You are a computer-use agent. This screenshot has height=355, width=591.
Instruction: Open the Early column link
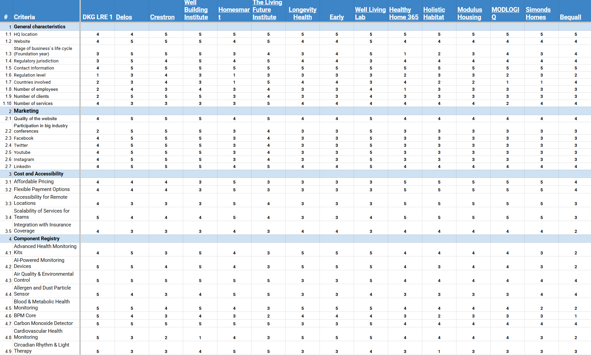click(336, 17)
